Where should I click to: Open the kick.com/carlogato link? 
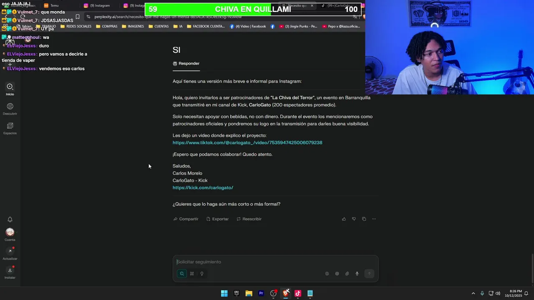[x=203, y=188]
